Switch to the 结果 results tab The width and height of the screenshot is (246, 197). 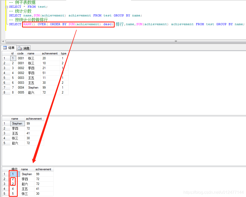9,48
